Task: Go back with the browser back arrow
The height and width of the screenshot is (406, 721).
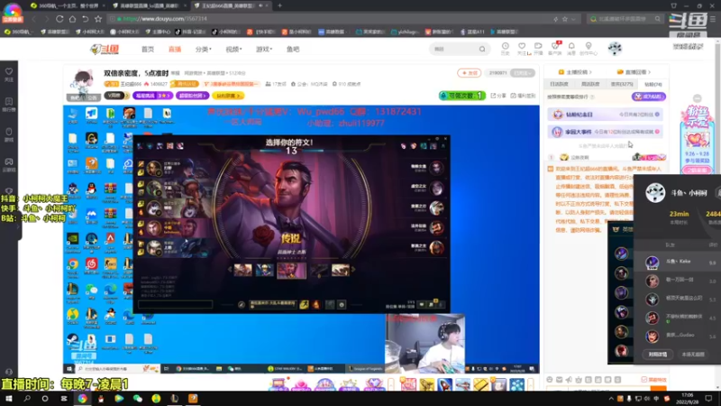Action: coord(33,19)
